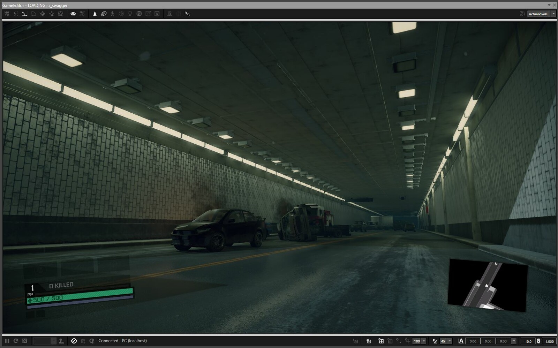Viewport: 558px width, 348px height.
Task: Toggle the FX effects icon
Action: click(139, 14)
